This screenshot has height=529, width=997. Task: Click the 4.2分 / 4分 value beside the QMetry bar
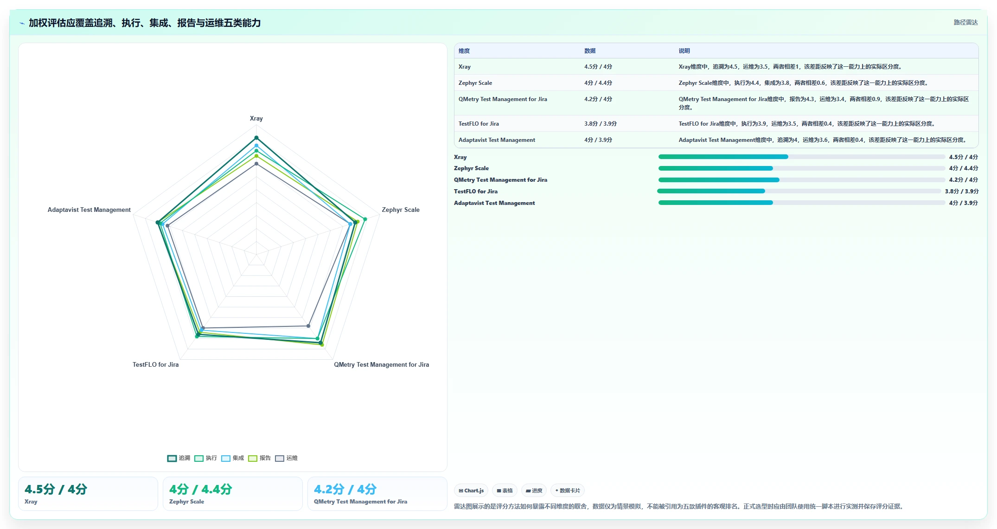pyautogui.click(x=964, y=180)
